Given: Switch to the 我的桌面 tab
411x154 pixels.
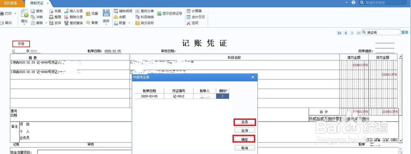Looking at the screenshot, I should pos(11,3).
